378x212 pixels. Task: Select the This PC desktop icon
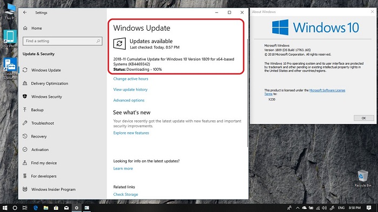pyautogui.click(x=10, y=11)
